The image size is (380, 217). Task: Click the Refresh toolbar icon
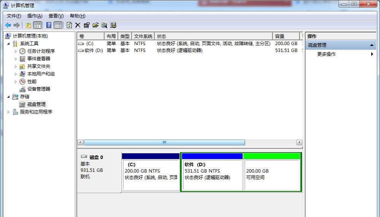coord(69,25)
